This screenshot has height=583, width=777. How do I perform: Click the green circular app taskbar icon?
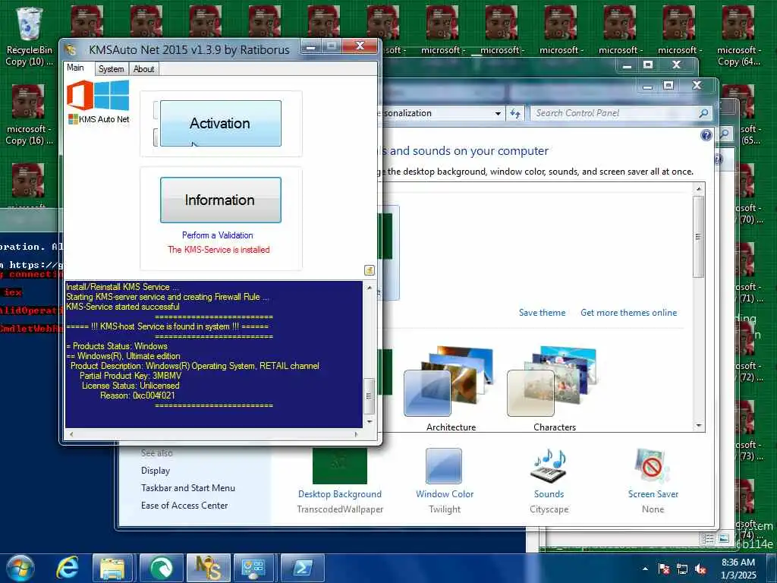[x=161, y=568]
